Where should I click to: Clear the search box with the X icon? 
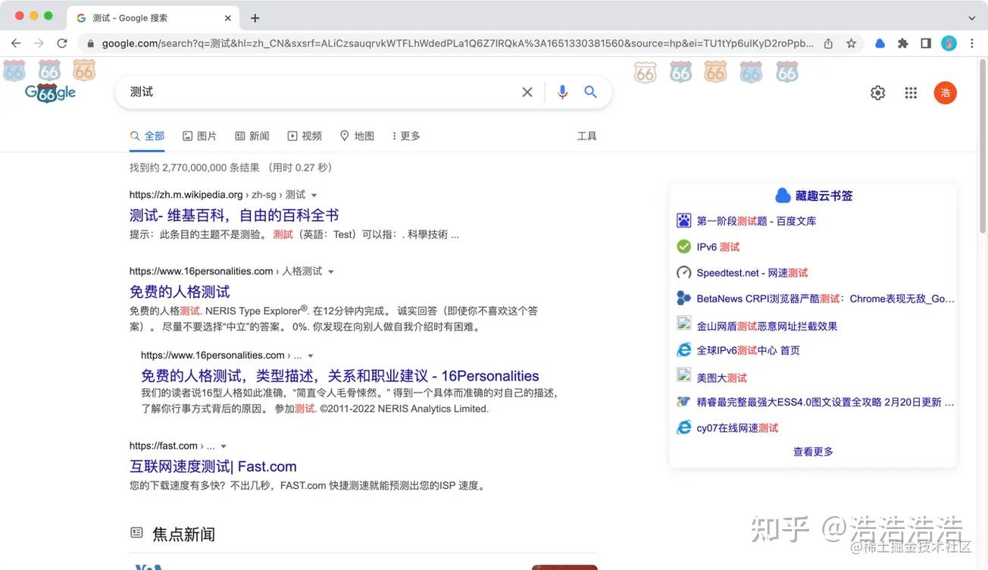click(x=527, y=92)
